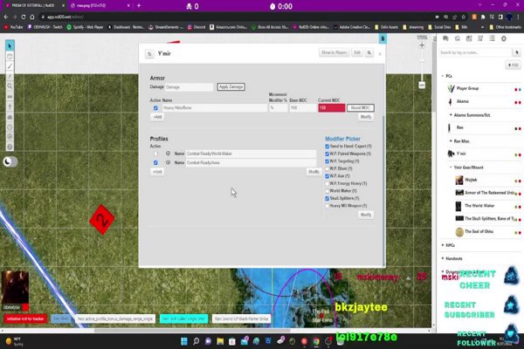This screenshot has width=524, height=349.
Task: Click the zoom out minus icon
Action: pos(422,86)
